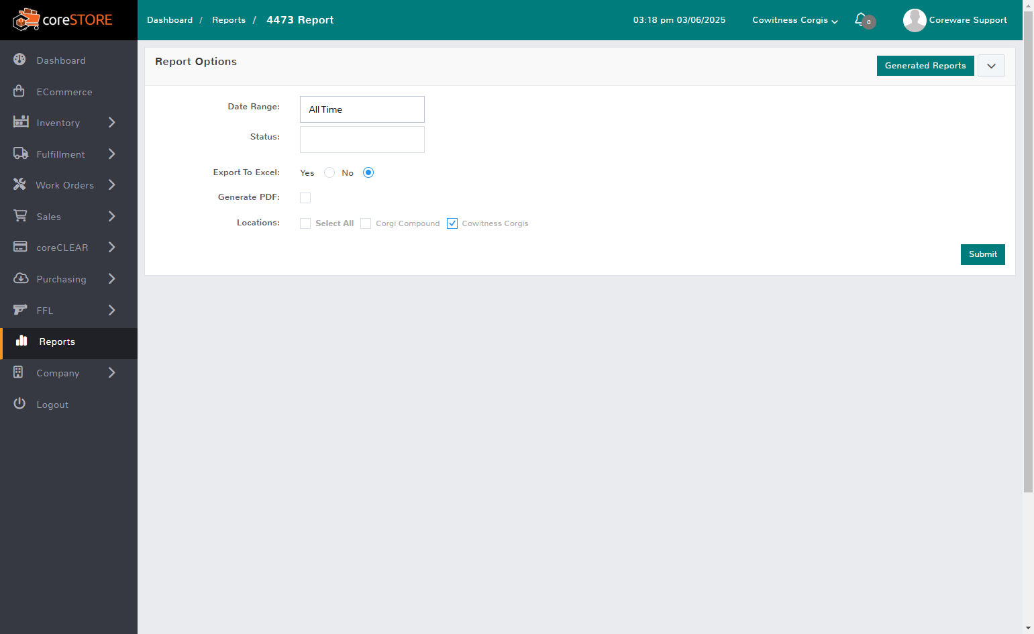Select Logout label in the sidebar
The image size is (1034, 634).
pos(52,405)
